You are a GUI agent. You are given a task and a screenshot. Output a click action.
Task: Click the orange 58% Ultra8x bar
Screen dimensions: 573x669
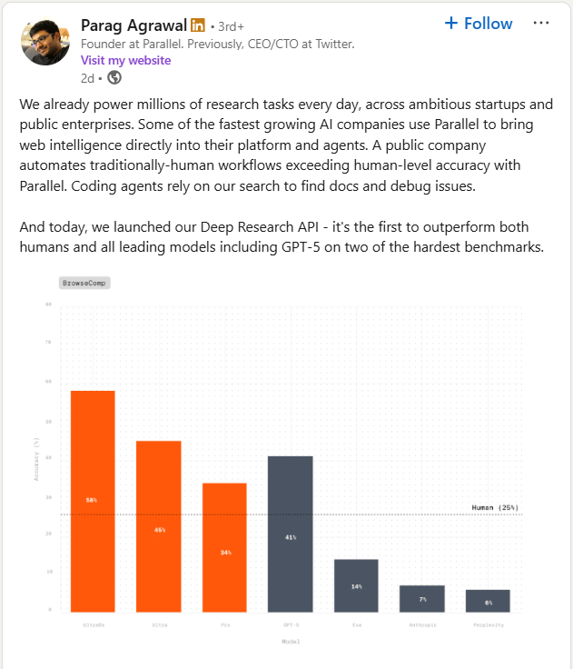[x=93, y=502]
